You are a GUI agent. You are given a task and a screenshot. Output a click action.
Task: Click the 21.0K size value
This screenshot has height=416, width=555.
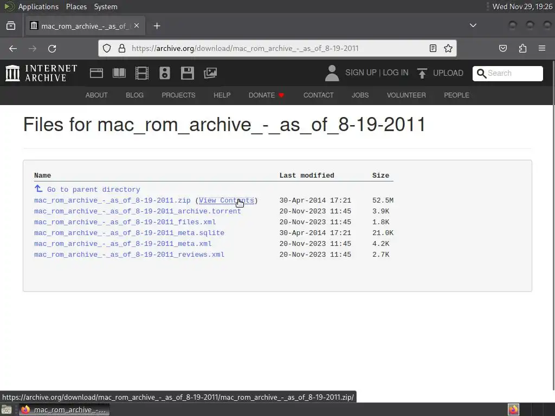tap(383, 233)
